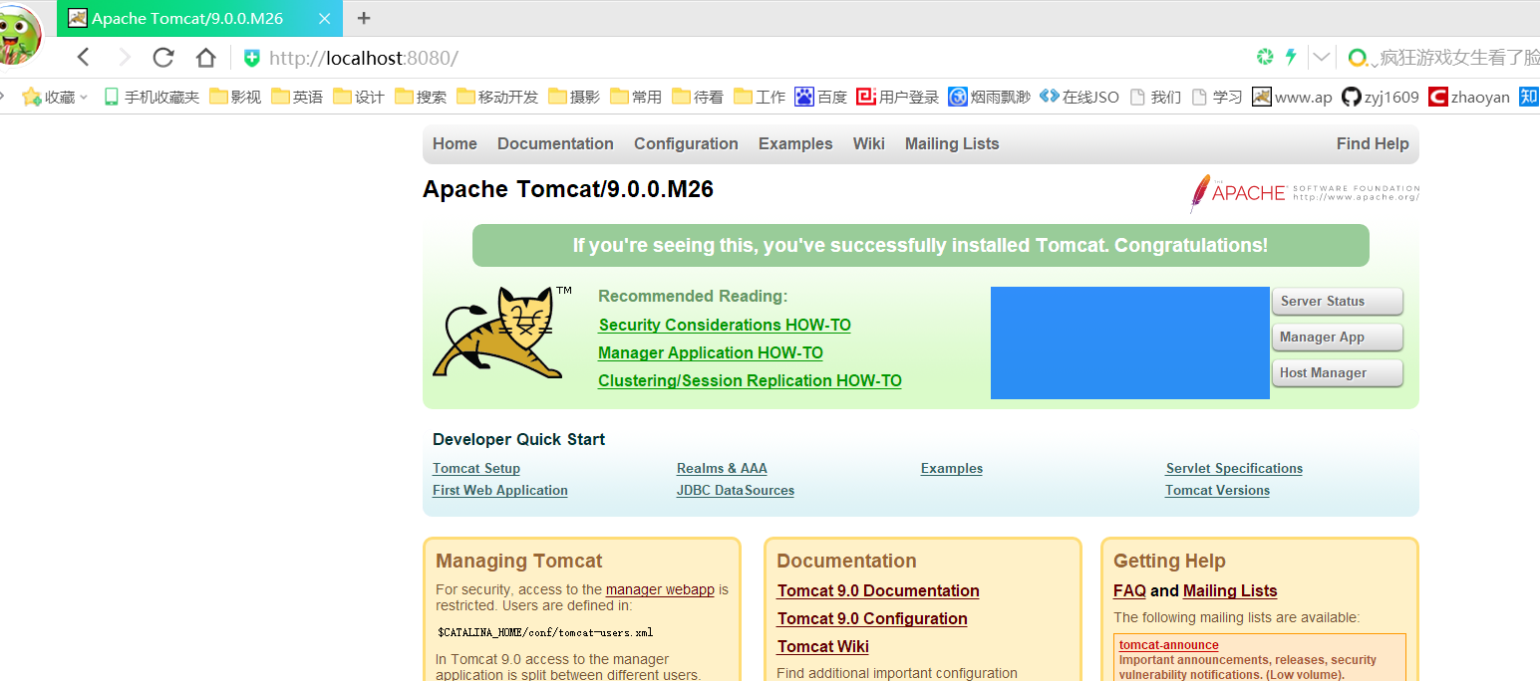The image size is (1540, 681).
Task: Click the Manager App button
Action: (1337, 338)
